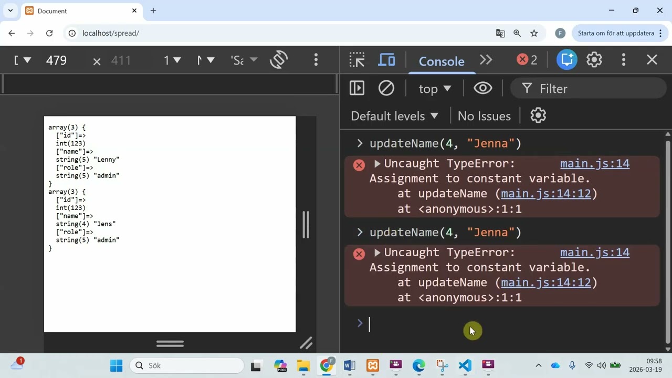The width and height of the screenshot is (672, 378).
Task: Bookmark this page star icon
Action: coord(534,33)
